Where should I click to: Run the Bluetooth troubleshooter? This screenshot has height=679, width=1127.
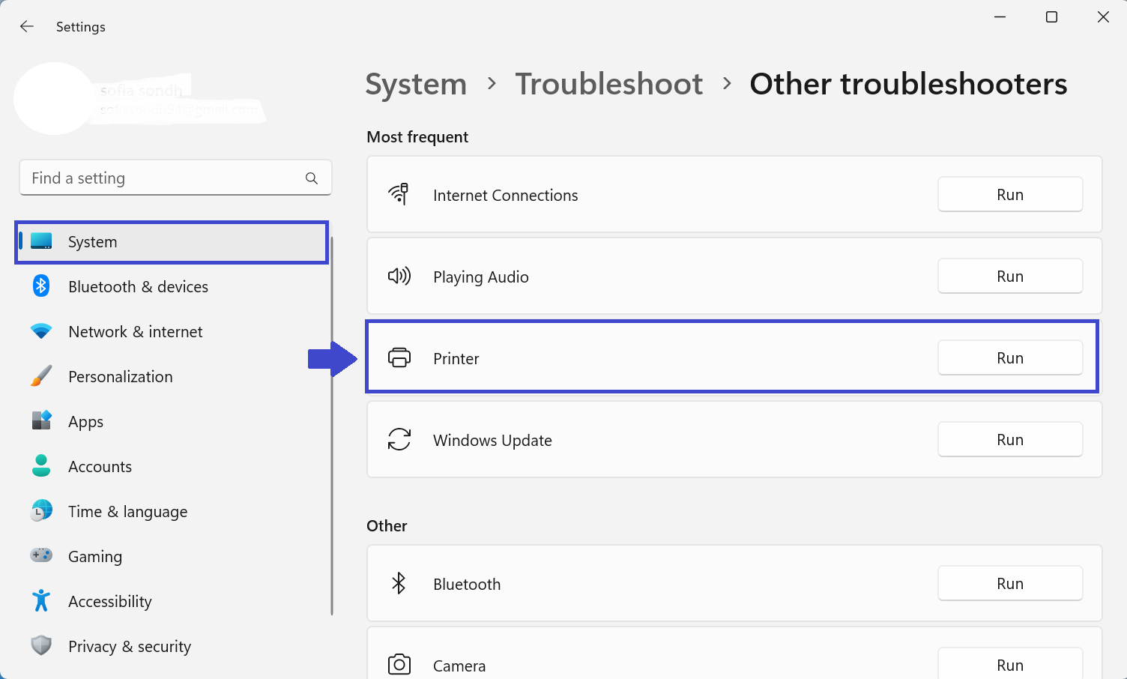(x=1009, y=584)
